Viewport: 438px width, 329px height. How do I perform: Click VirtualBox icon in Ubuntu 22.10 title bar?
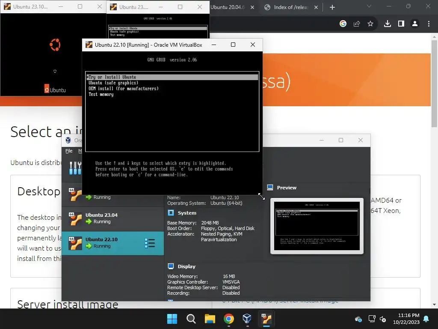(89, 45)
